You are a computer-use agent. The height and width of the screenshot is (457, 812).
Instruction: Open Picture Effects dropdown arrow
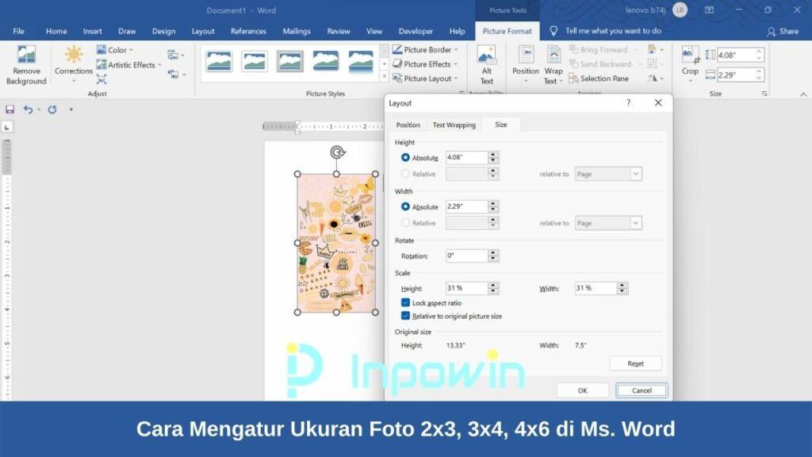(x=456, y=64)
